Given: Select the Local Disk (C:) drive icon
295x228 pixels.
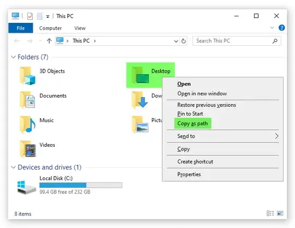Looking at the screenshot, I should click(x=27, y=187).
